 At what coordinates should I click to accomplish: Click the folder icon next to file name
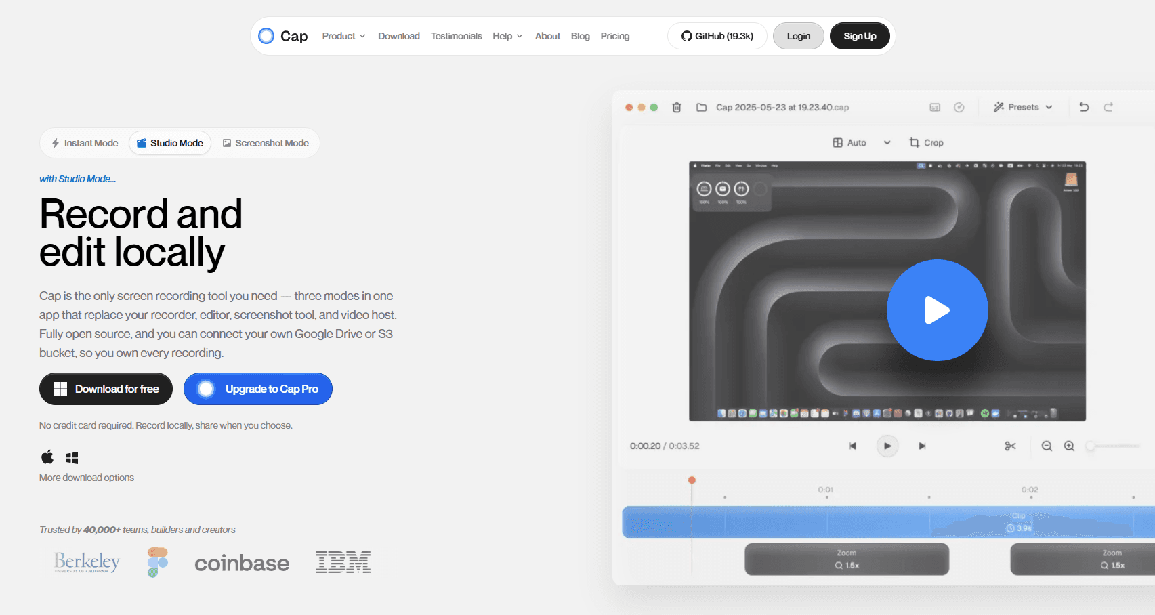pyautogui.click(x=702, y=107)
